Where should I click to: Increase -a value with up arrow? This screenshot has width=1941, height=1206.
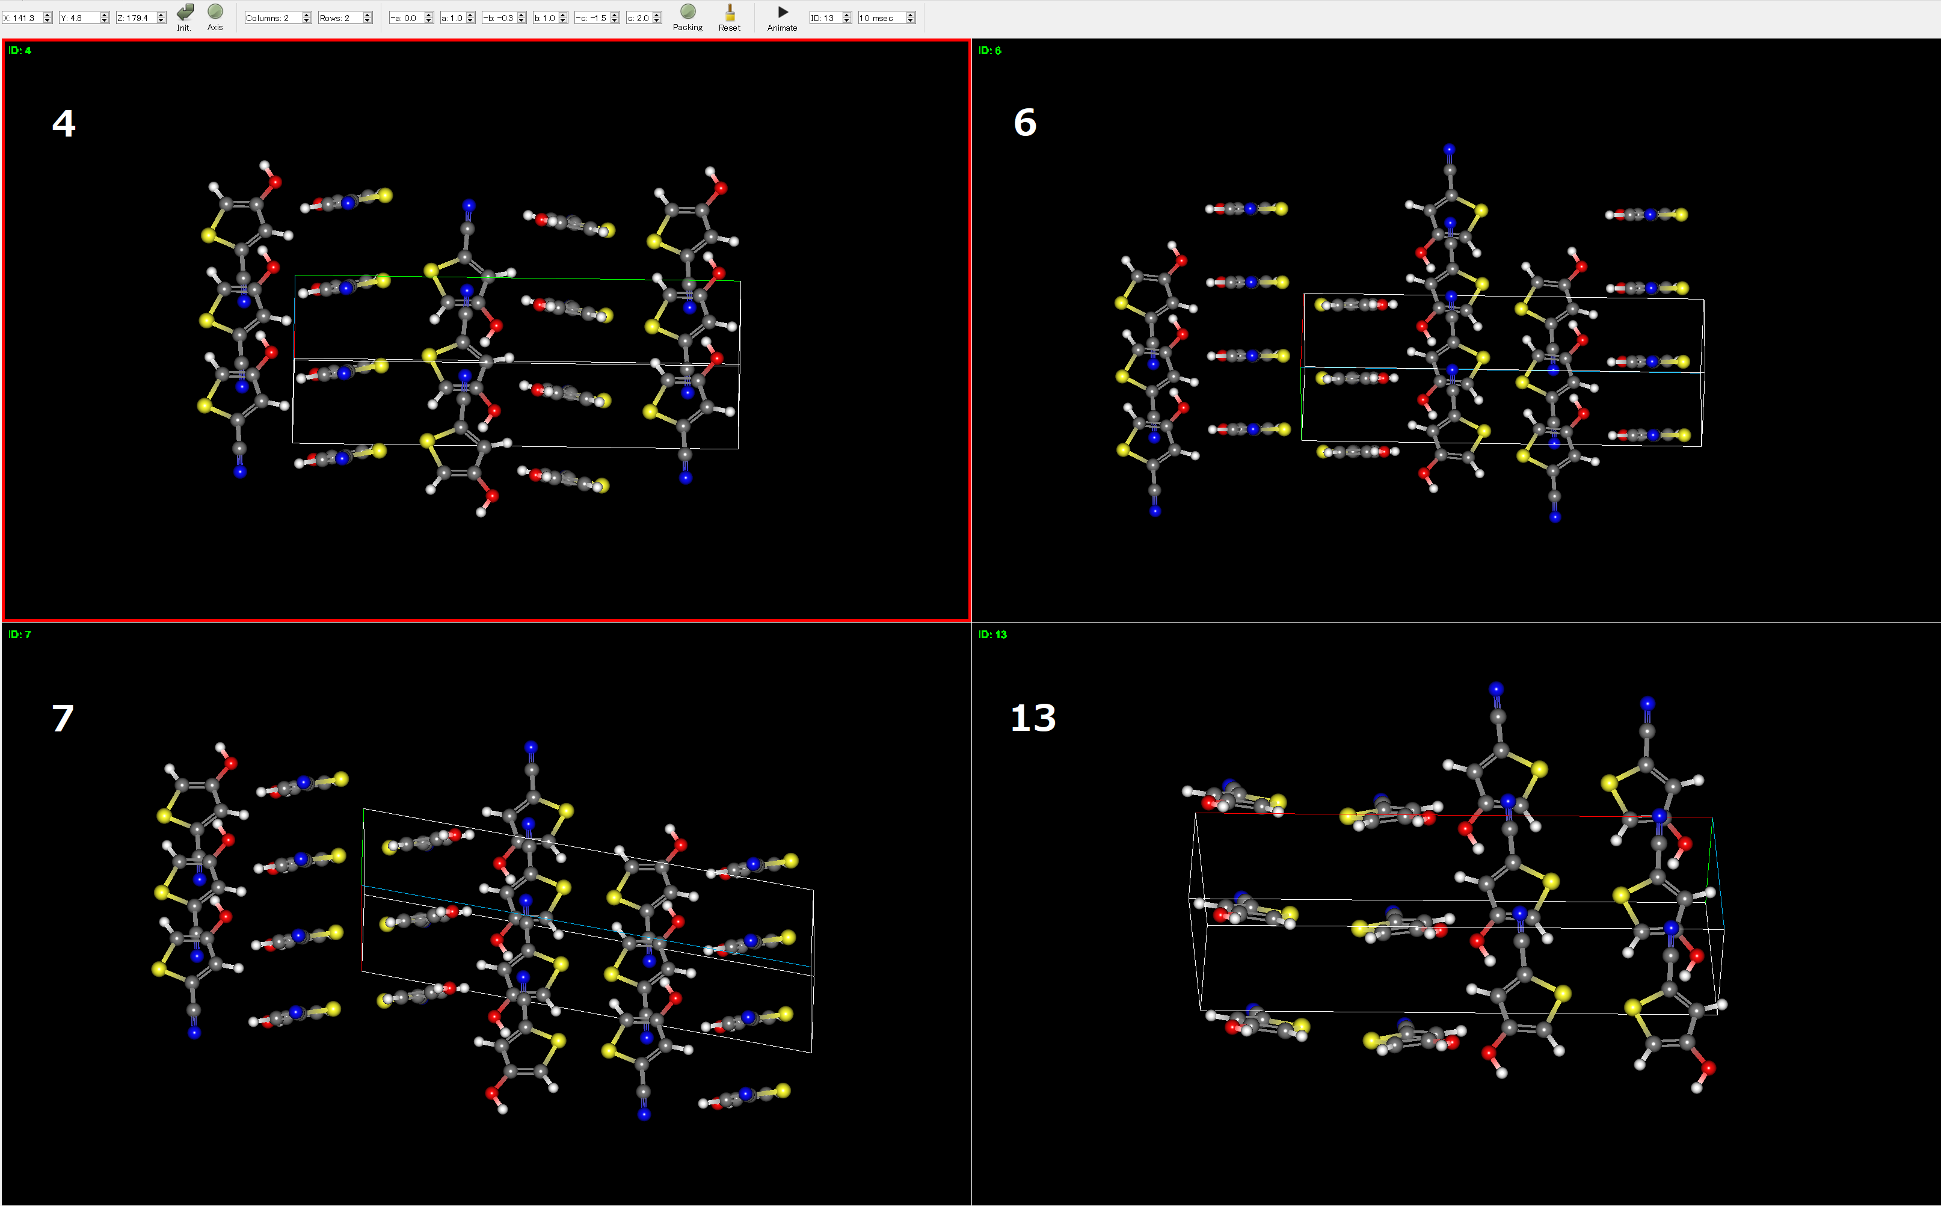click(428, 15)
